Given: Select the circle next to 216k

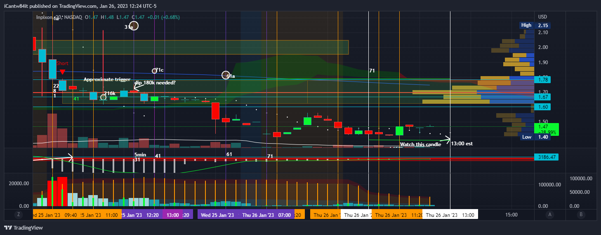Looking at the screenshot, I should click(x=104, y=97).
